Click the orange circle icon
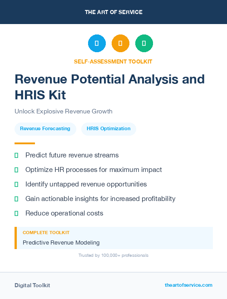227x299 pixels. tap(120, 43)
